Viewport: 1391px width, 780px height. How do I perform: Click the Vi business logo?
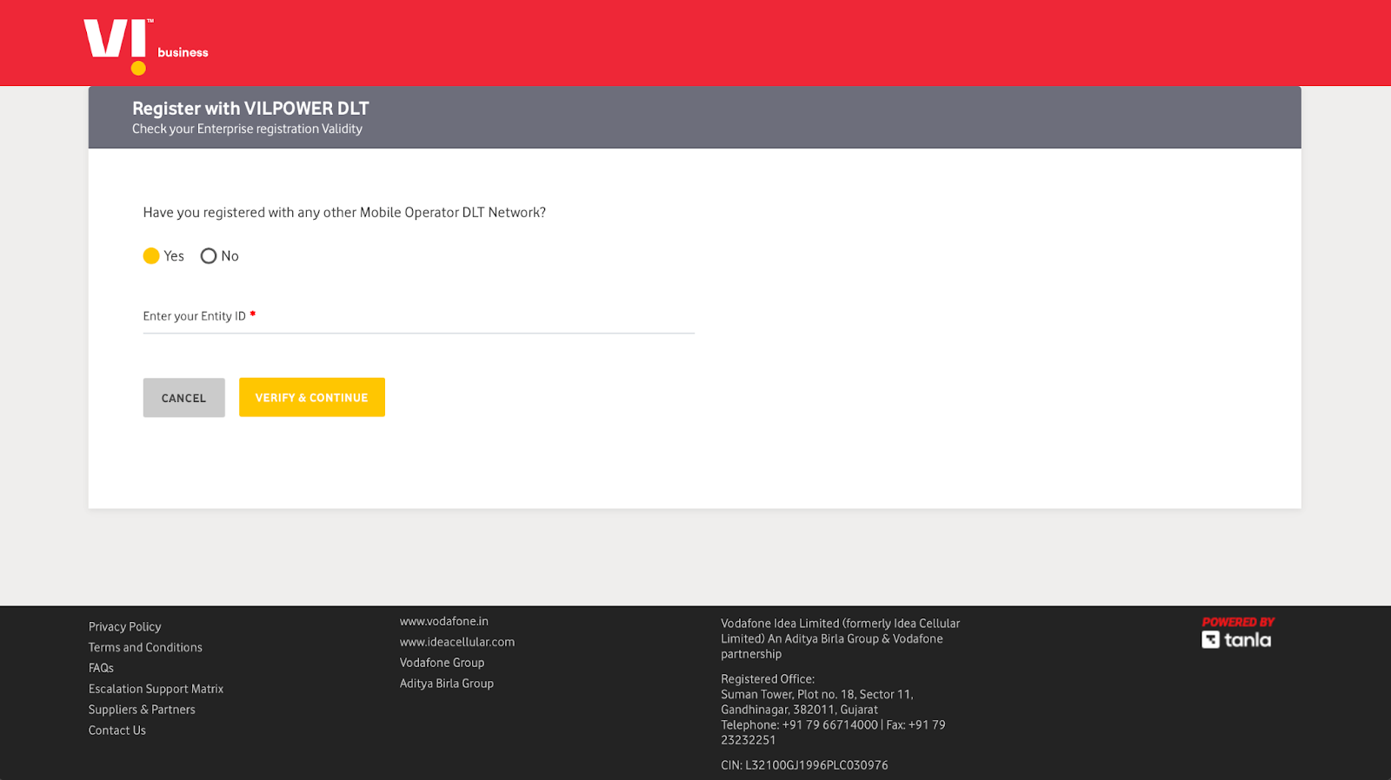146,47
